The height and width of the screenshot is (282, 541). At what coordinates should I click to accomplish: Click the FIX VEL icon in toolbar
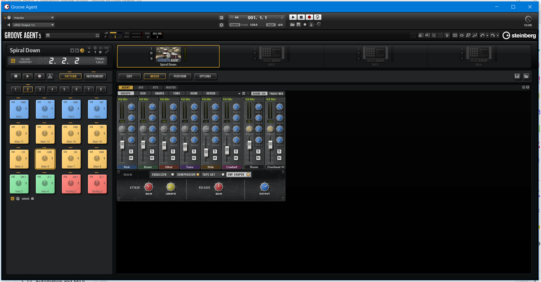[434, 35]
